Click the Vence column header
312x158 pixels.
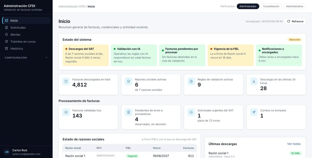pyautogui.click(x=157, y=148)
